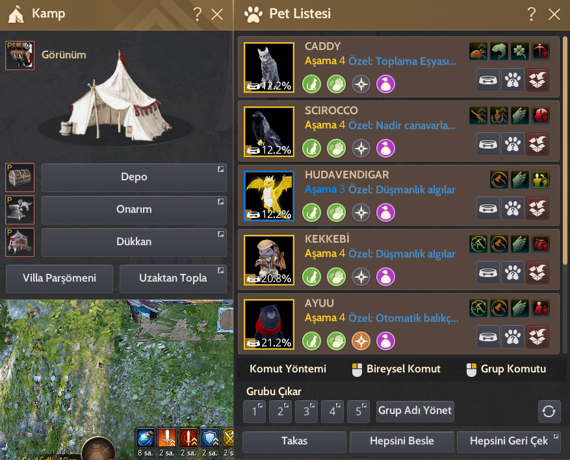The width and height of the screenshot is (570, 460).
Task: Toggle HUDAVENDIGAR's gray compass find function
Action: tap(361, 213)
